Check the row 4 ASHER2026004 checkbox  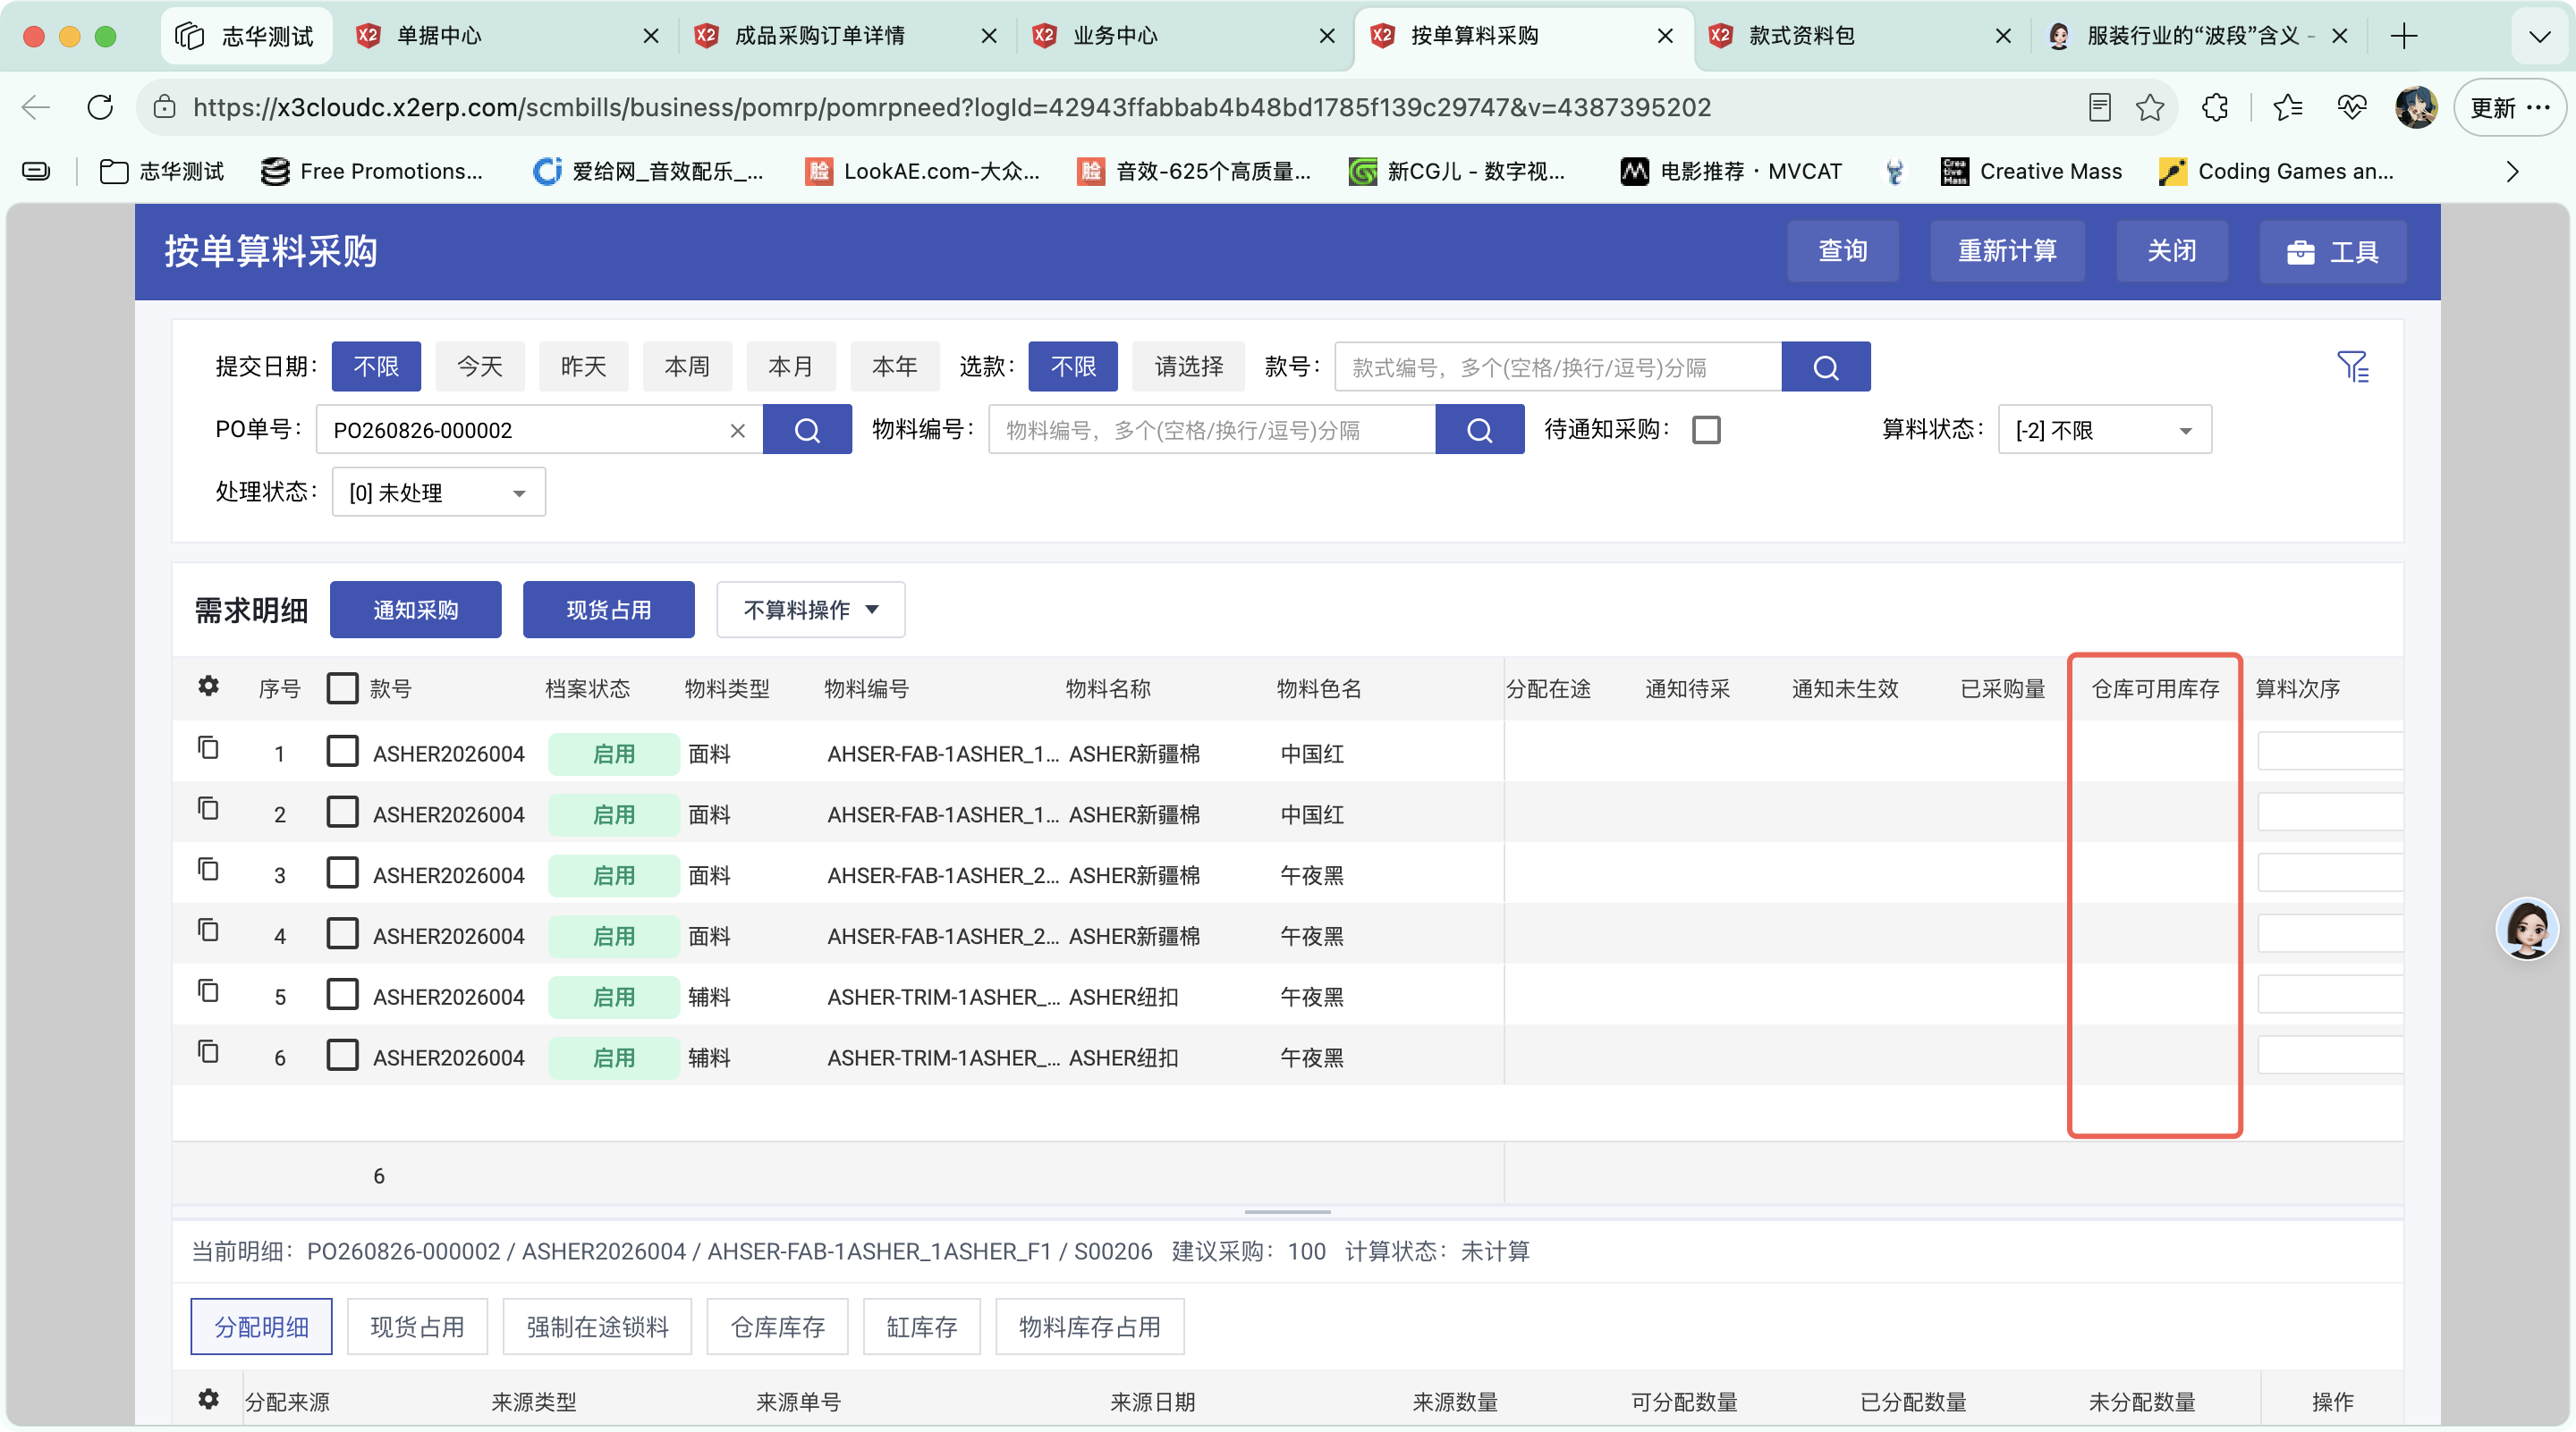(x=342, y=934)
